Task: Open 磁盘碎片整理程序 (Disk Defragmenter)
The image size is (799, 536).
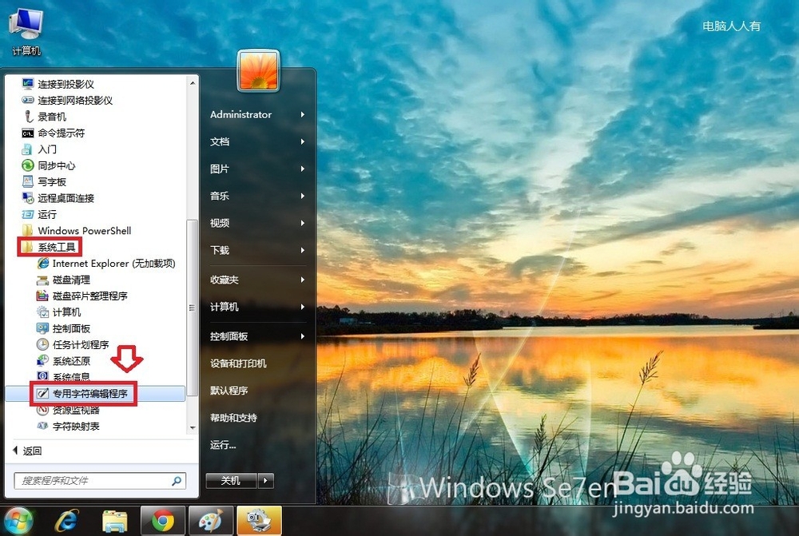Action: pos(86,296)
